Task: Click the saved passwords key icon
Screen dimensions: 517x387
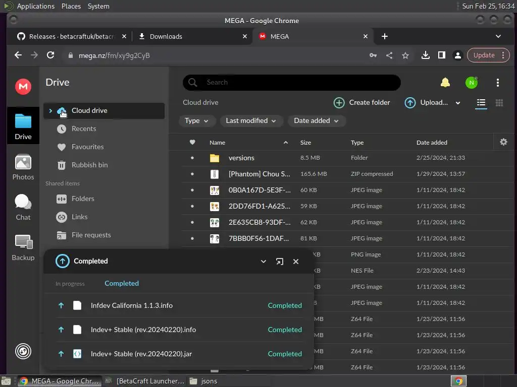Action: tap(373, 55)
